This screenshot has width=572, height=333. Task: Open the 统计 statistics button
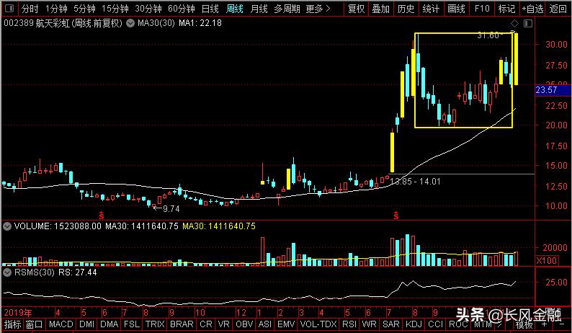(431, 9)
